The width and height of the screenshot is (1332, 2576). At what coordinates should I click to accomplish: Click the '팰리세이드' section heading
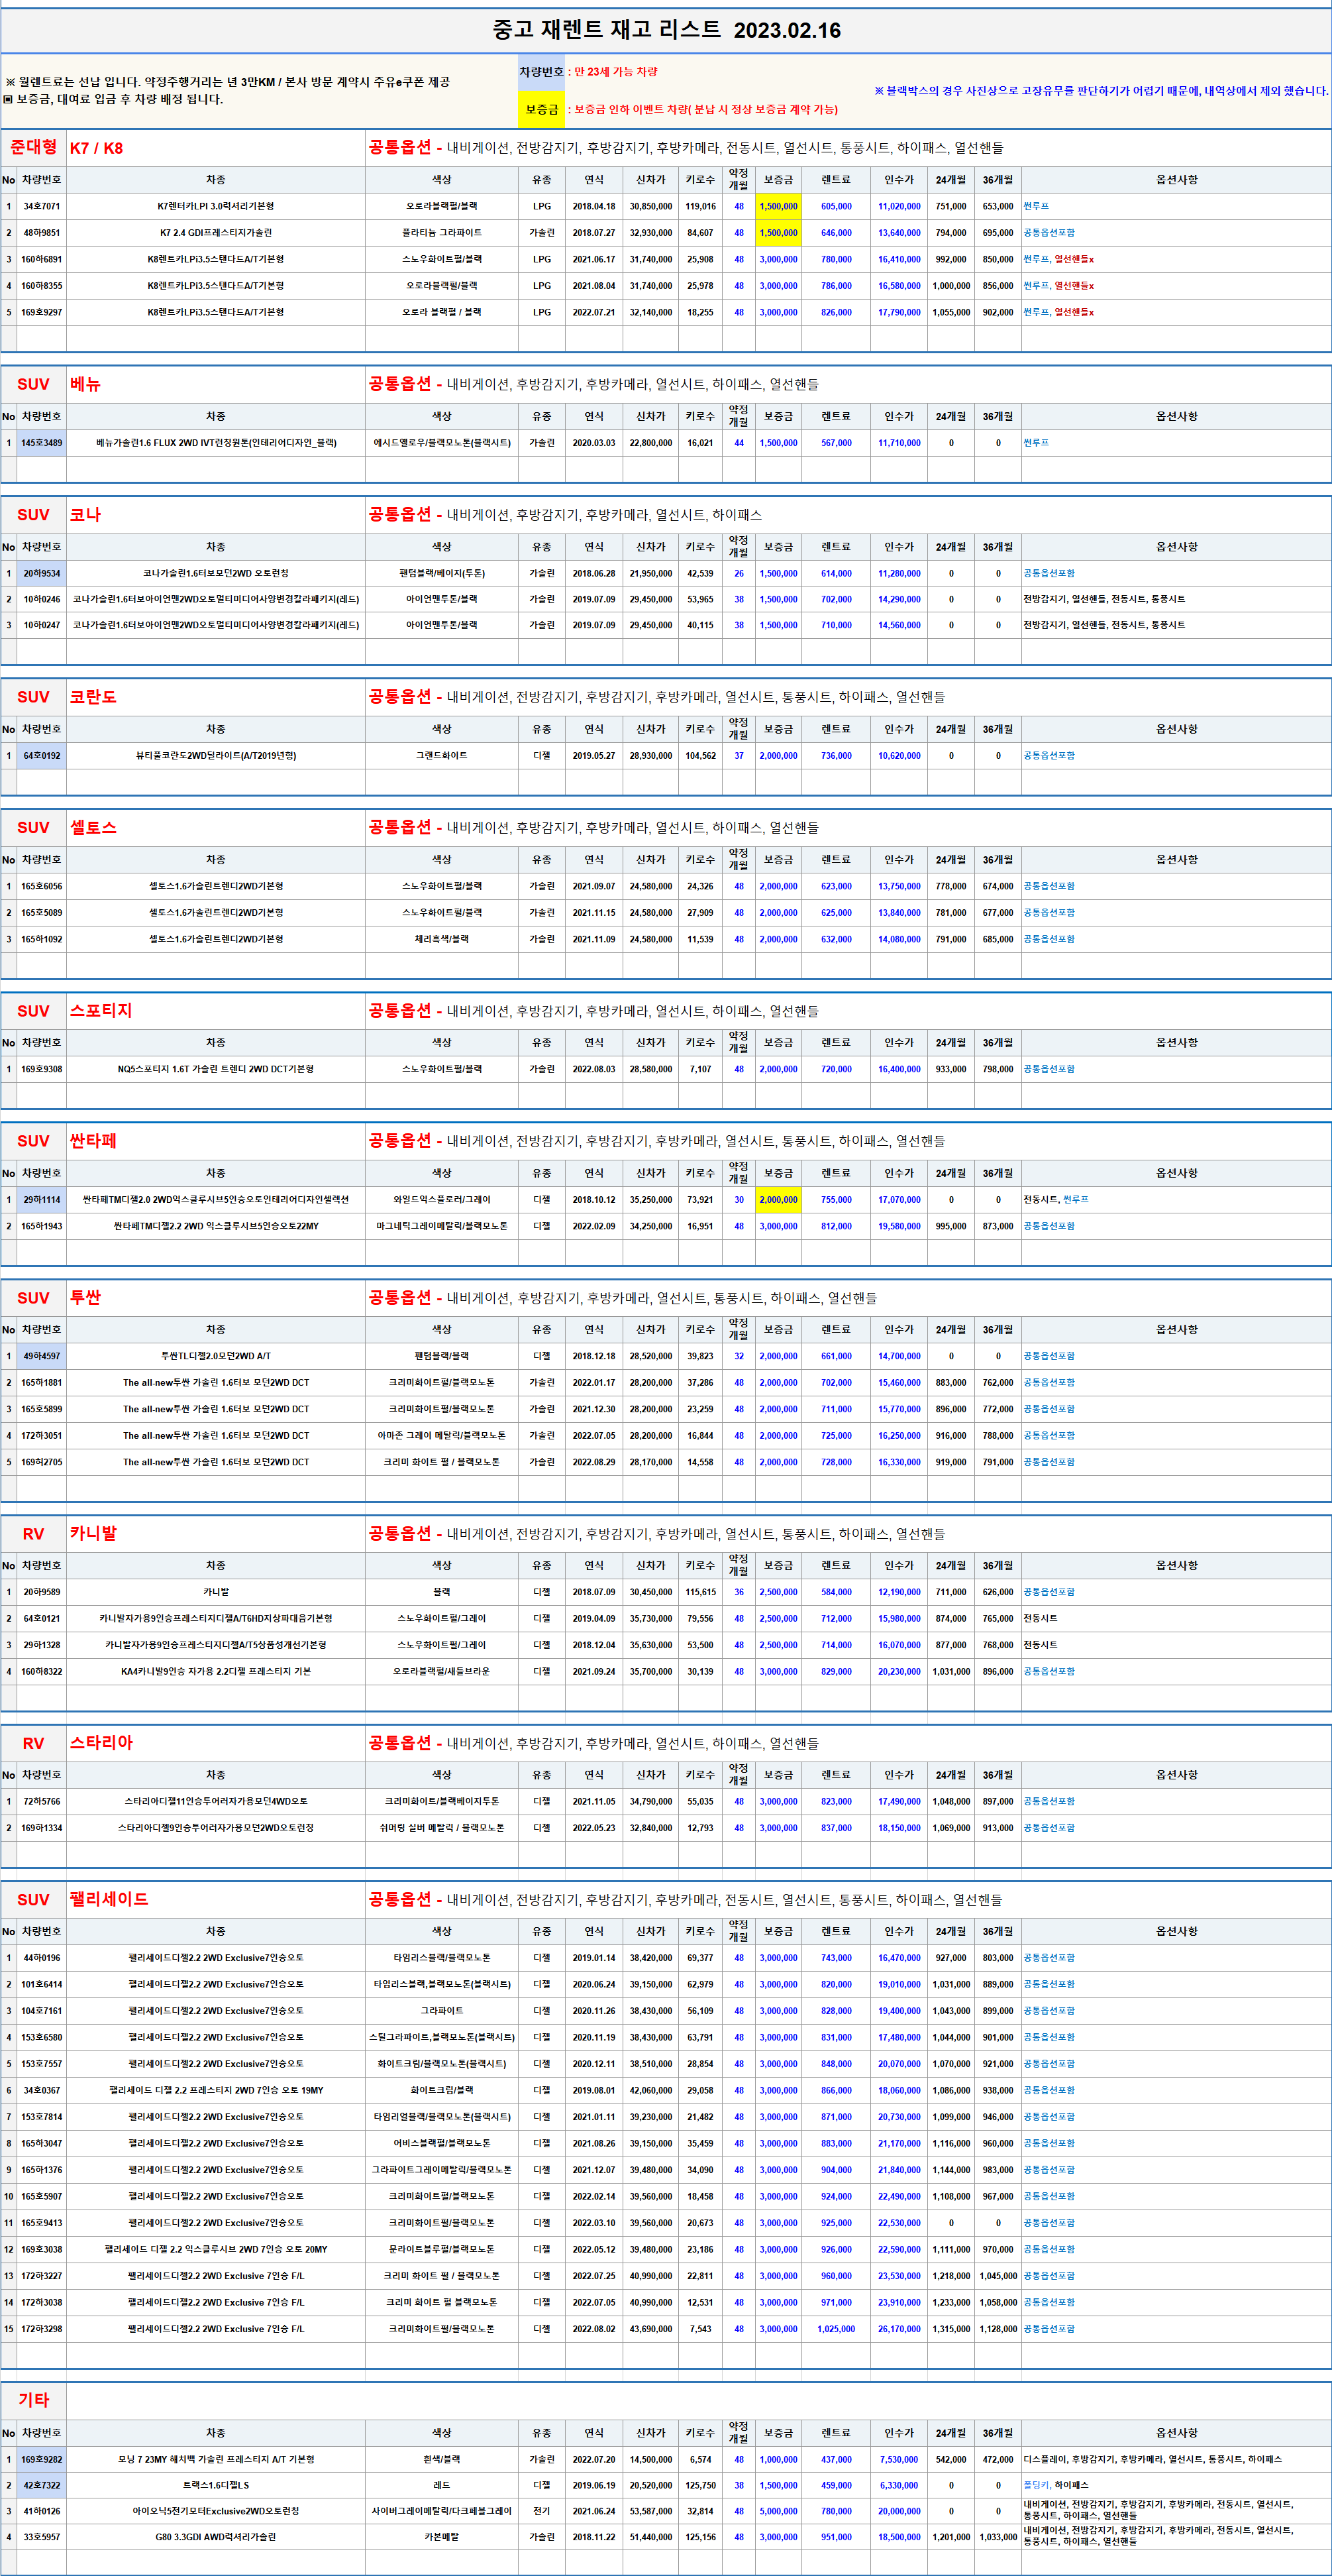click(x=109, y=1900)
